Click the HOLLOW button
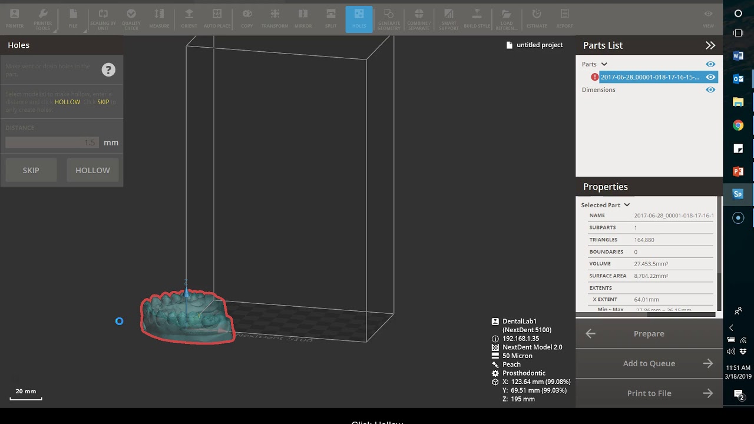754x424 pixels. 92,170
